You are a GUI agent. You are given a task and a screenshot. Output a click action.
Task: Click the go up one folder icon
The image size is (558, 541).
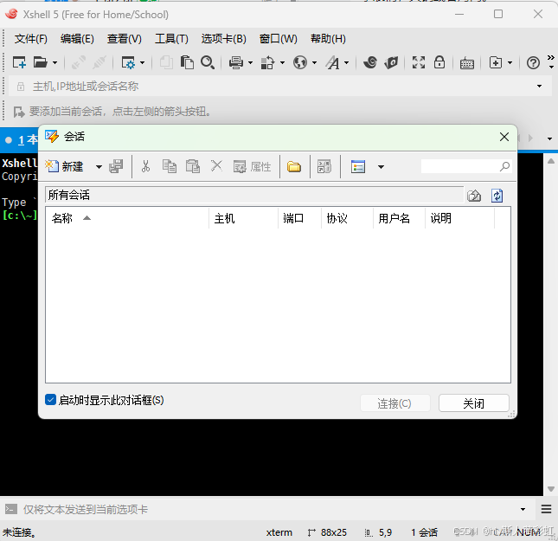[x=474, y=196]
